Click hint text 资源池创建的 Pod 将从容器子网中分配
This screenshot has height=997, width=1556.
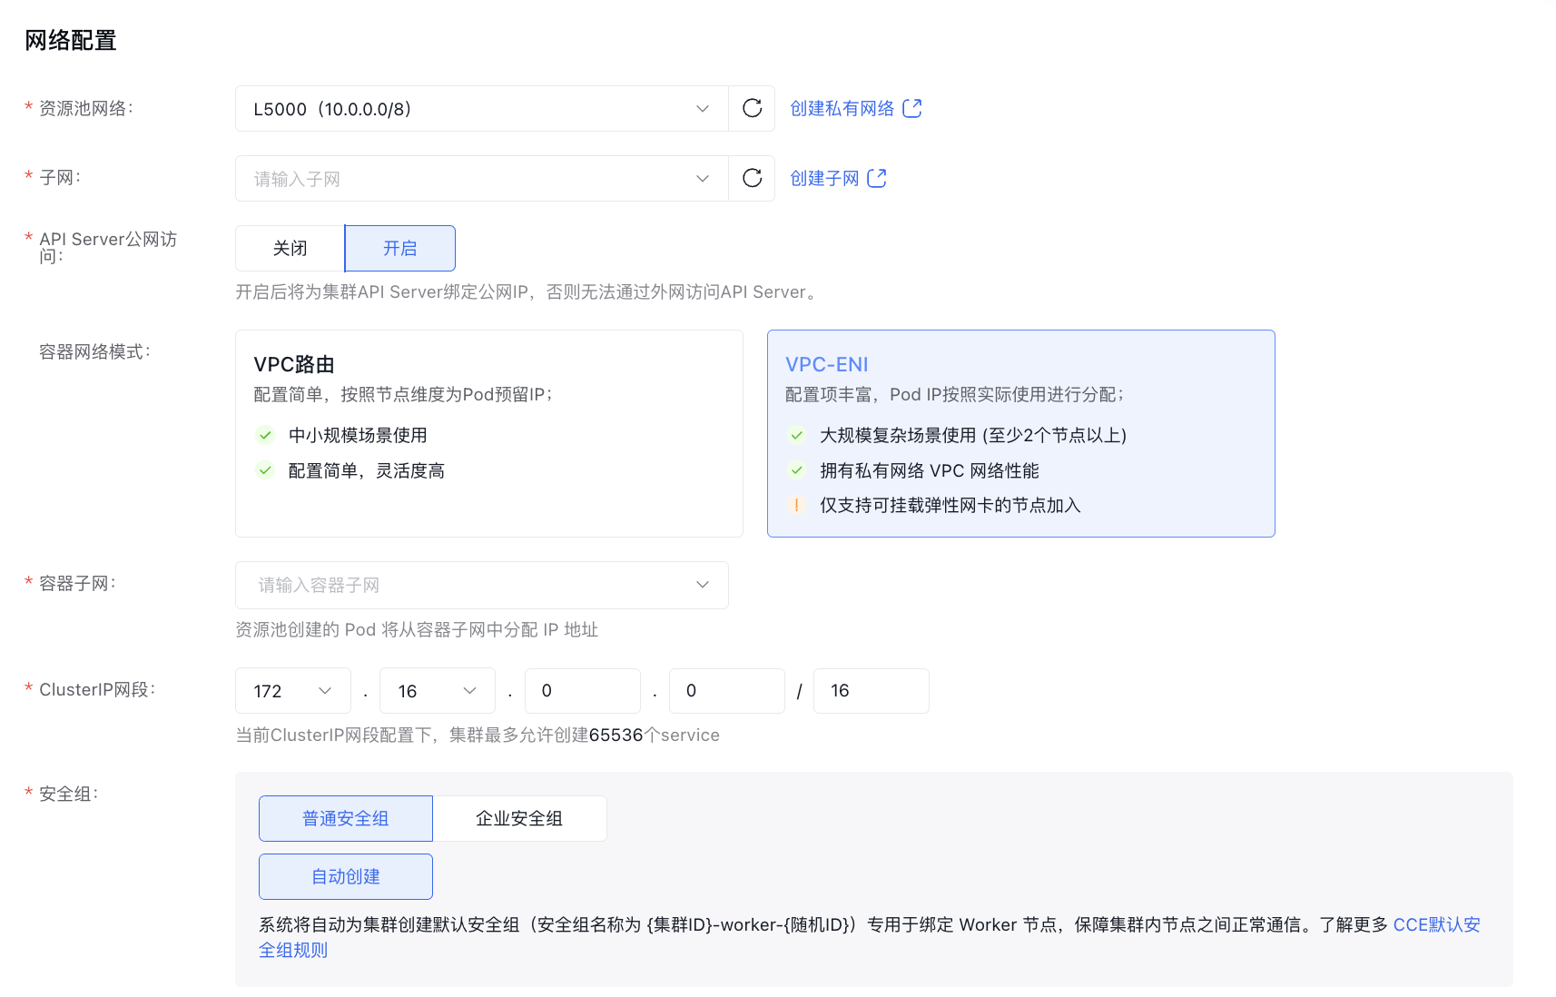(417, 629)
